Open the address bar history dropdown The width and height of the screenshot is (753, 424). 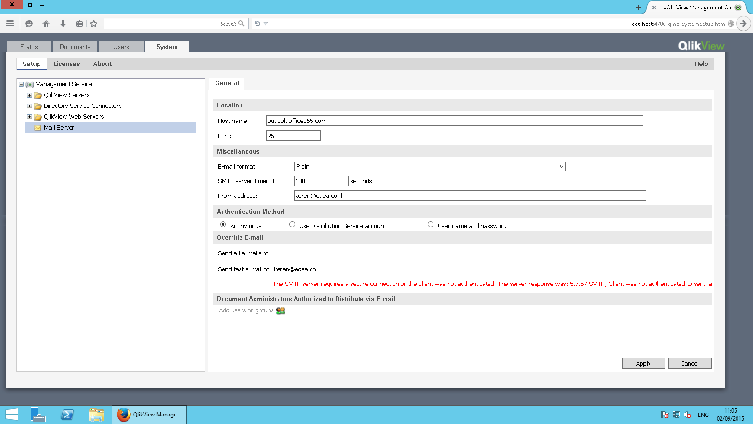[x=266, y=24]
